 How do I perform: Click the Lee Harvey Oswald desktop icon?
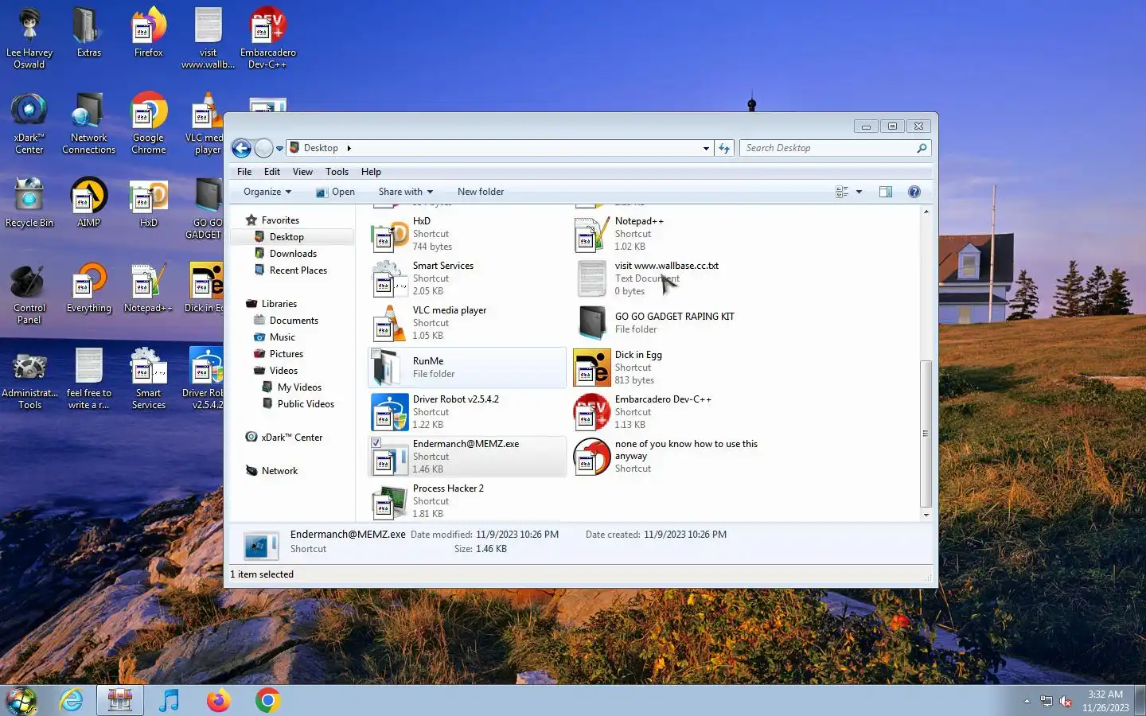(x=29, y=37)
